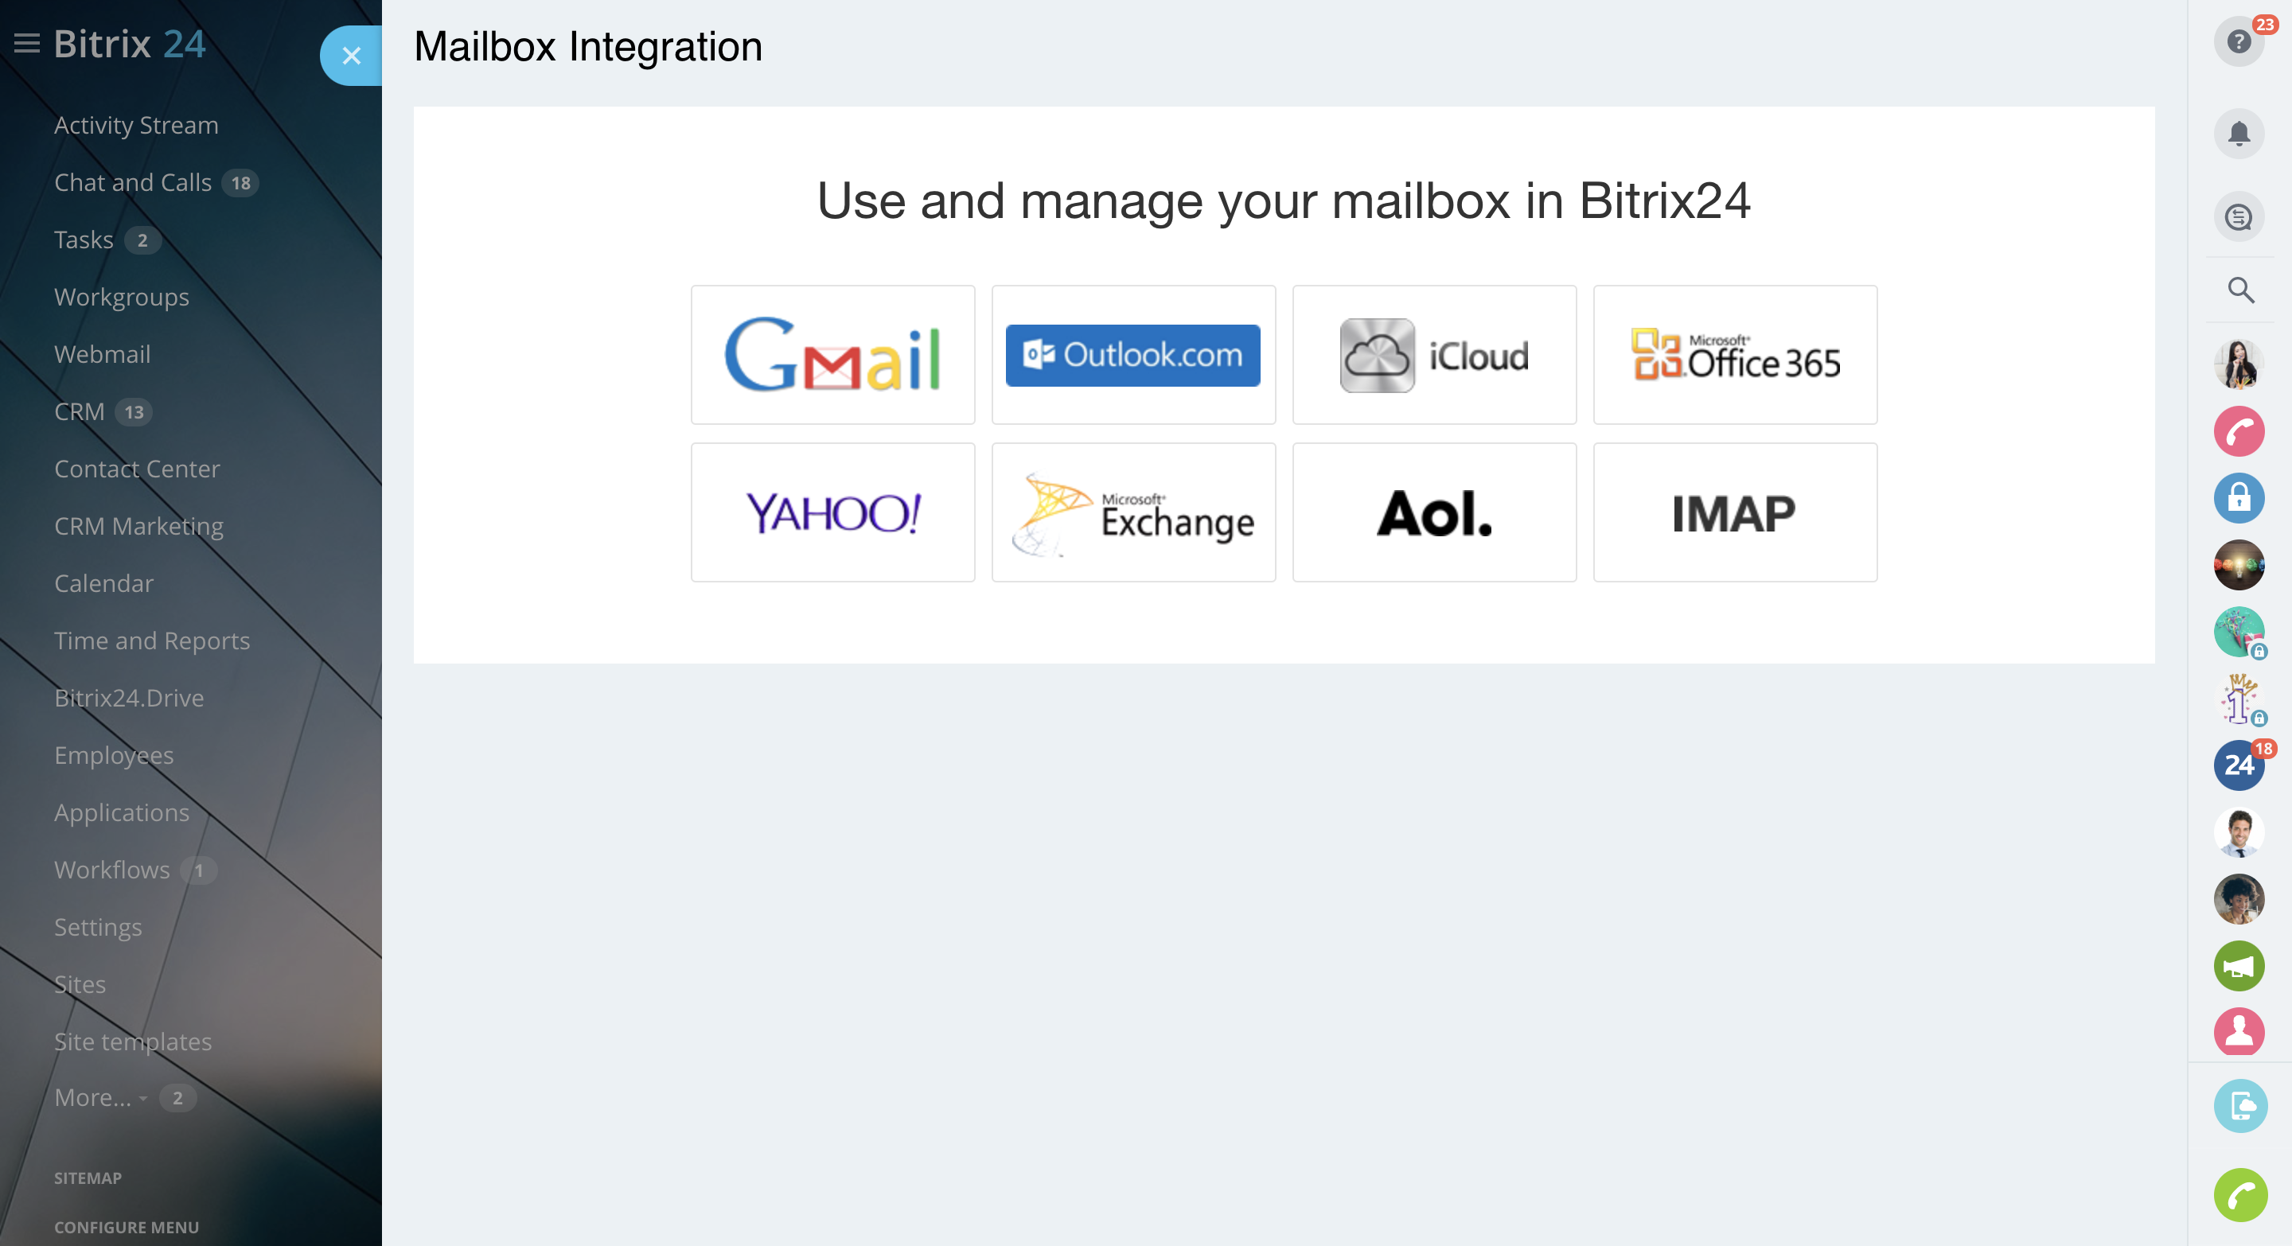Select the Microsoft Exchange provider tile
Image resolution: width=2292 pixels, height=1246 pixels.
pyautogui.click(x=1132, y=513)
